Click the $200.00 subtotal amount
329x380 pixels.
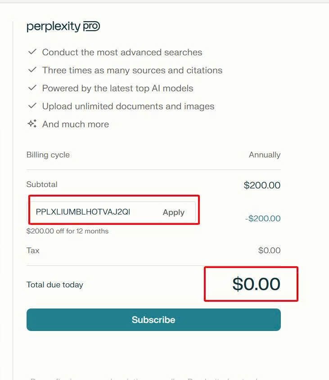[262, 185]
